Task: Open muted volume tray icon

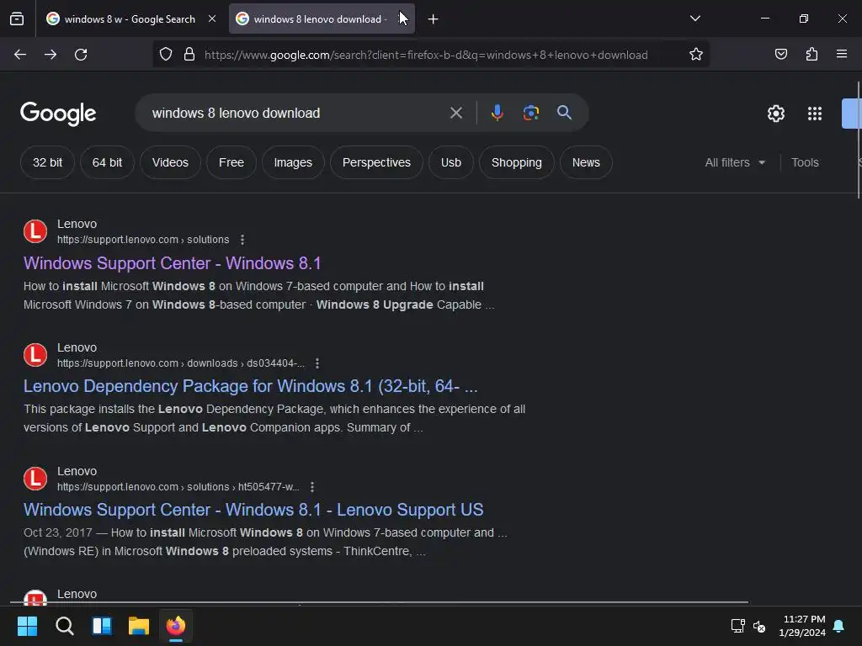Action: [759, 626]
